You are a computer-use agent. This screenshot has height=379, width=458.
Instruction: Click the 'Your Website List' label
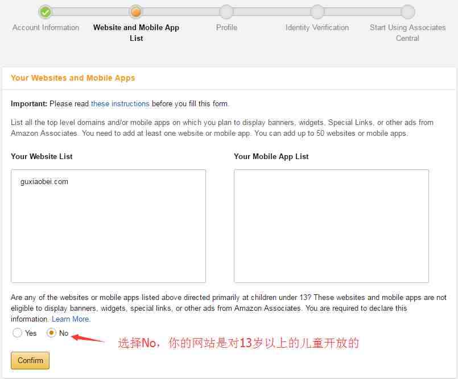click(42, 156)
